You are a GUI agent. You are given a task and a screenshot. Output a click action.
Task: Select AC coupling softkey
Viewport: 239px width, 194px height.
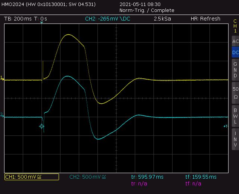(235, 41)
